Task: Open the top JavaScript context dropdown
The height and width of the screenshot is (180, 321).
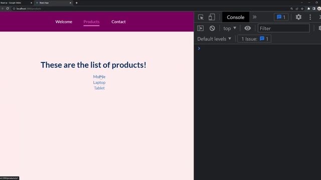Action: pos(230,28)
